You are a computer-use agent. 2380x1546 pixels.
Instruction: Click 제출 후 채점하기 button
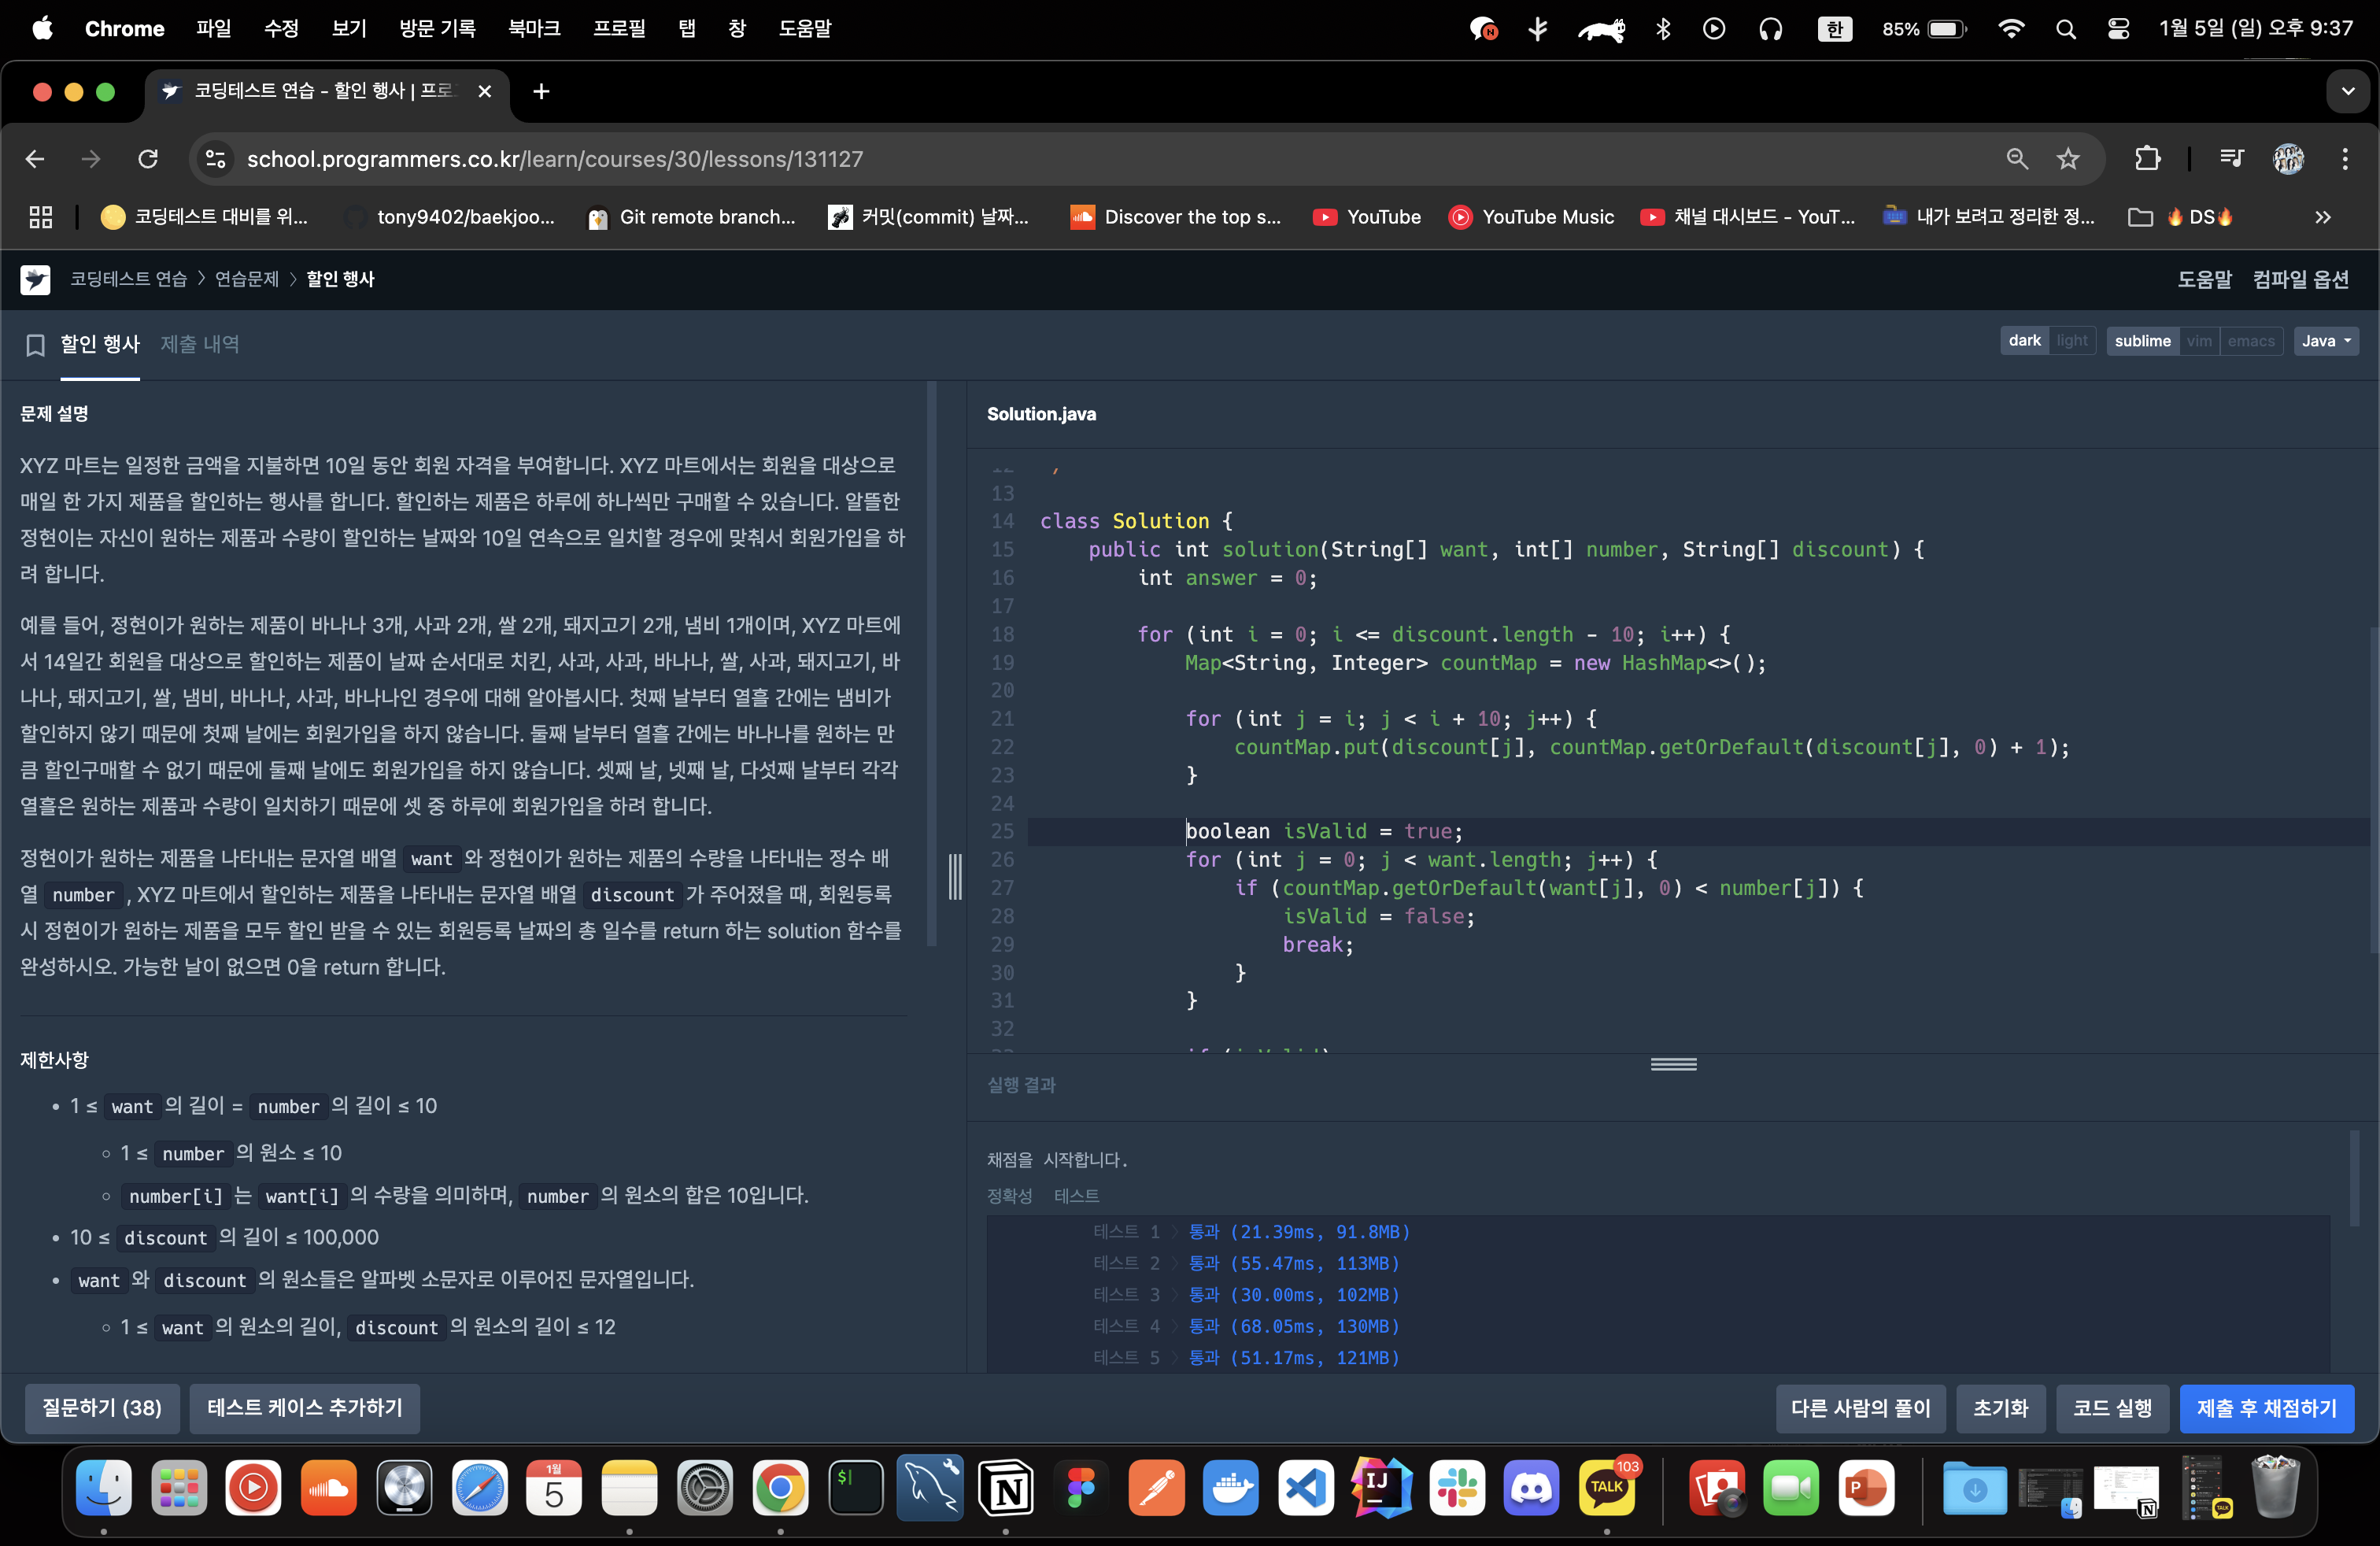(x=2266, y=1408)
